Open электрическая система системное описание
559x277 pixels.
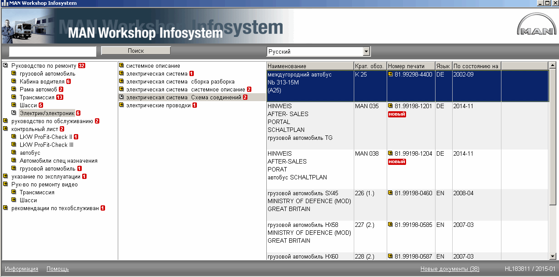185,89
